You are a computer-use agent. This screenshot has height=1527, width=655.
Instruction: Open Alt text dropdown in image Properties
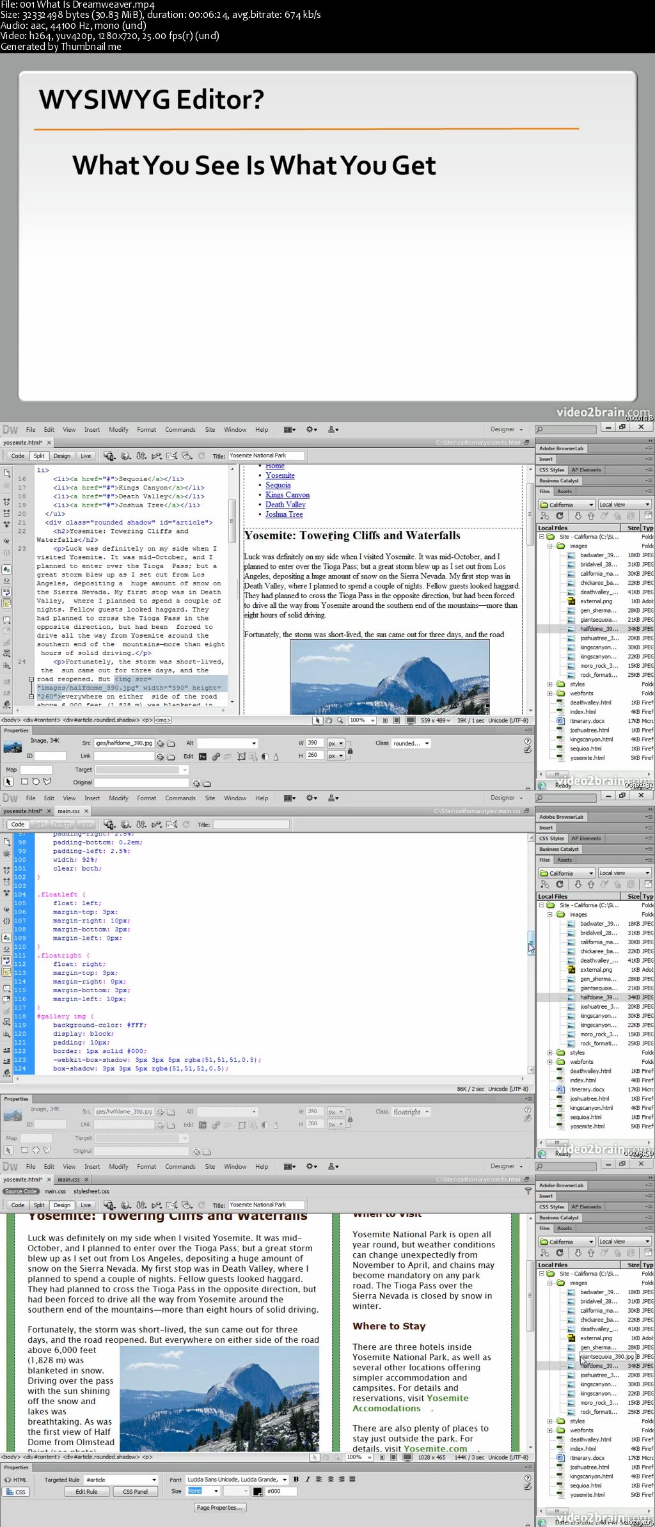click(x=227, y=743)
